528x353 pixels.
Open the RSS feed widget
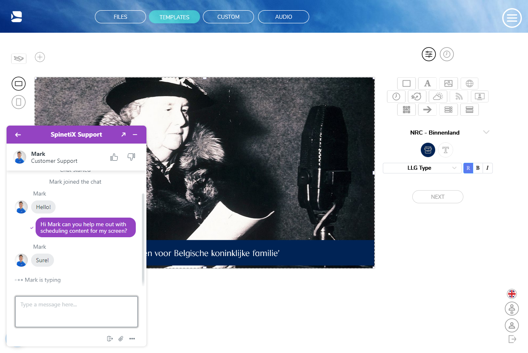459,97
